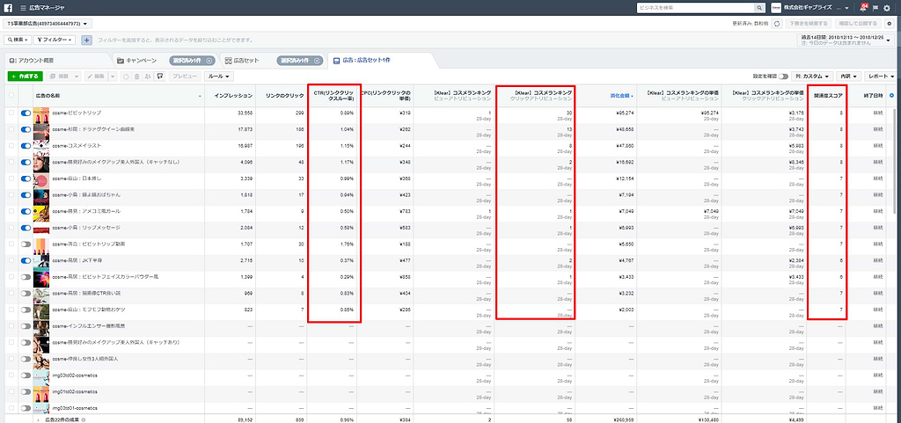Switch to アカウント概要 tab
This screenshot has height=423, width=901.
pos(36,61)
